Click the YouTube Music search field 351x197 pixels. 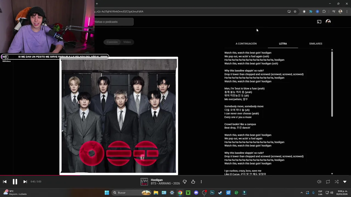[114, 22]
